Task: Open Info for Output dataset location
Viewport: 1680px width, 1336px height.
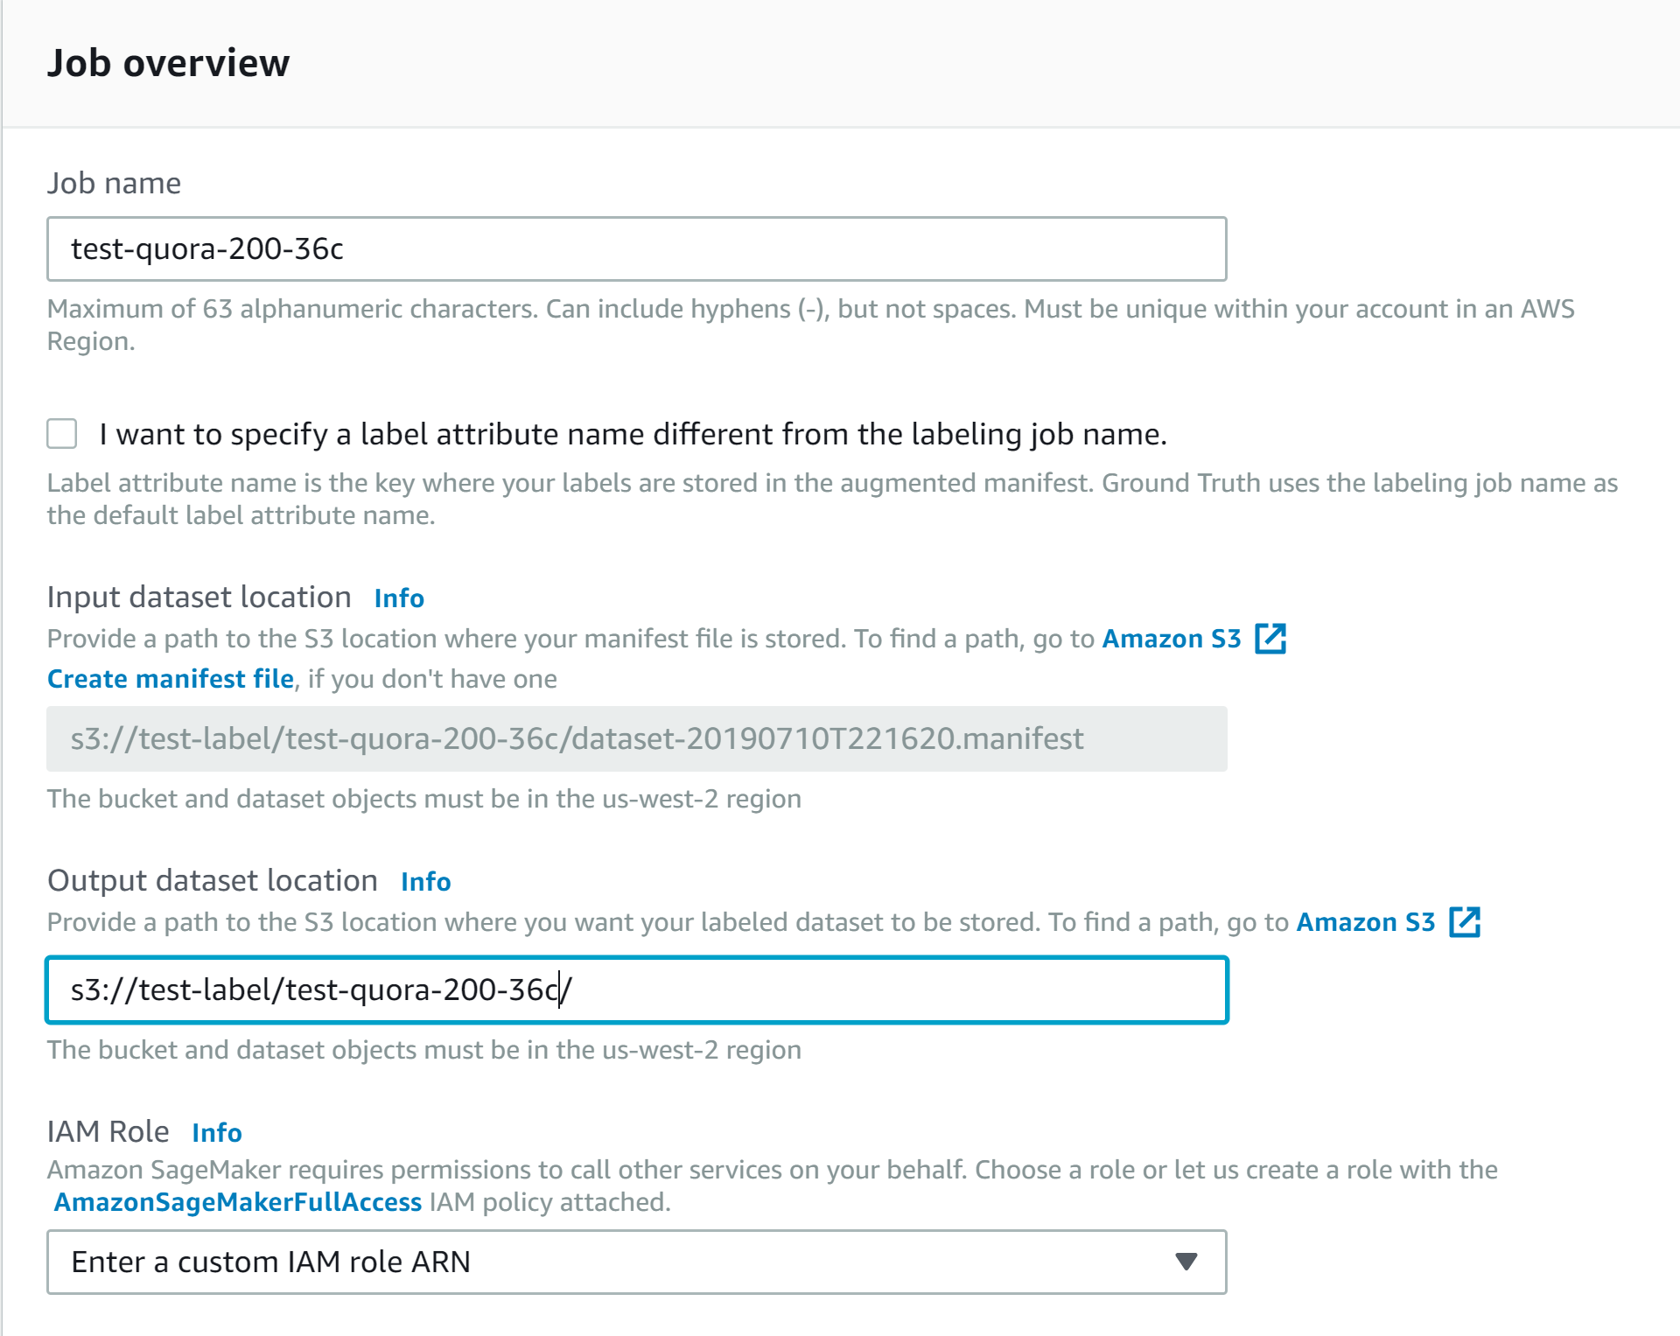Action: click(x=425, y=882)
